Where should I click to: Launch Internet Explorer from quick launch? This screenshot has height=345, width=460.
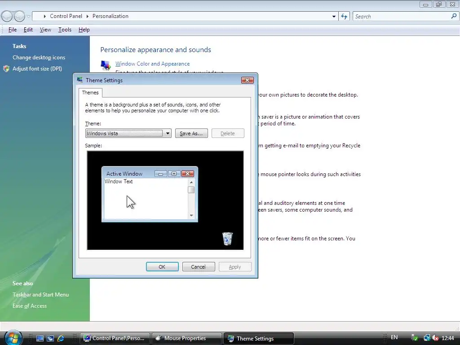61,338
